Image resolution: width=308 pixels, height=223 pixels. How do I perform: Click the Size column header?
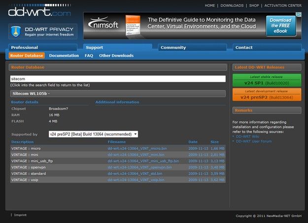point(214,142)
